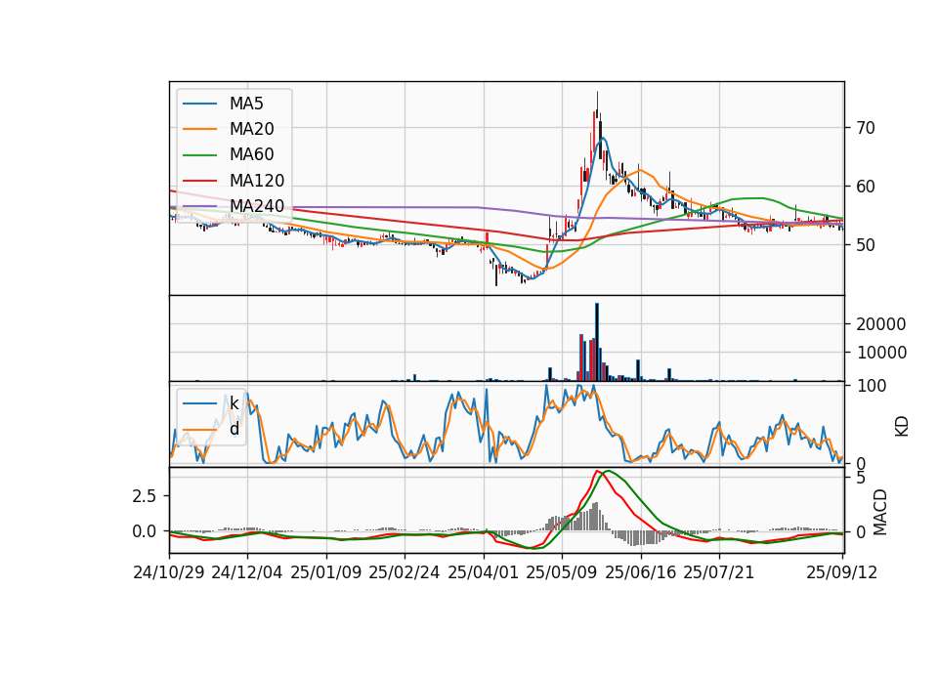Click the tallest volume bar
938x674 pixels.
coord(596,342)
